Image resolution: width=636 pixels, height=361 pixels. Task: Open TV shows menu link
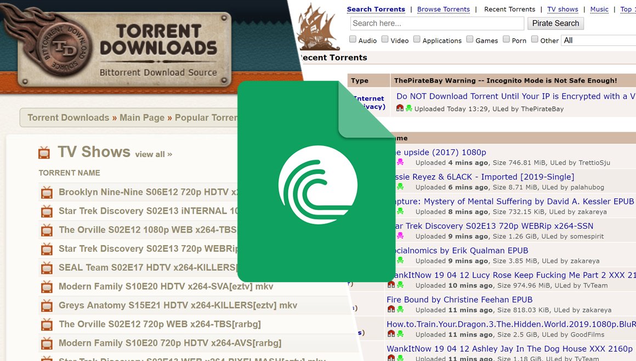coord(563,9)
